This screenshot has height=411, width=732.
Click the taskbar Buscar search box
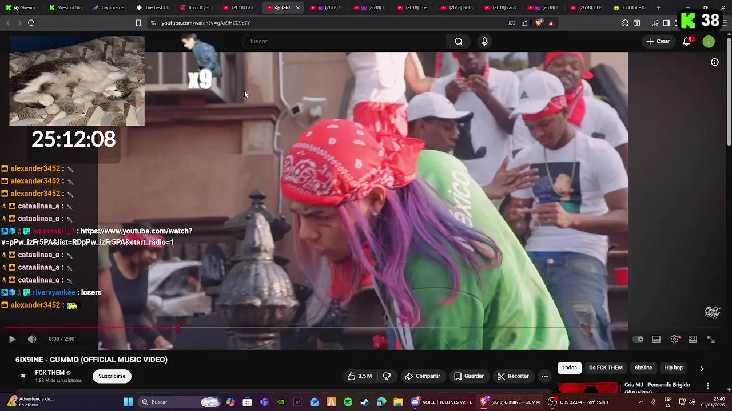(x=180, y=402)
